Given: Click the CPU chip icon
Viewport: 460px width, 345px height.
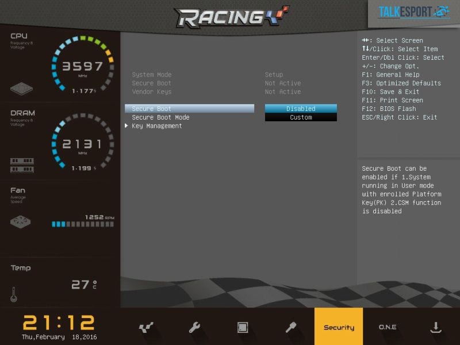Looking at the screenshot, I should pyautogui.click(x=21, y=89).
